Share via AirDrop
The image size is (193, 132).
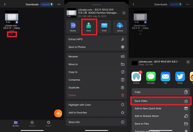point(136,78)
